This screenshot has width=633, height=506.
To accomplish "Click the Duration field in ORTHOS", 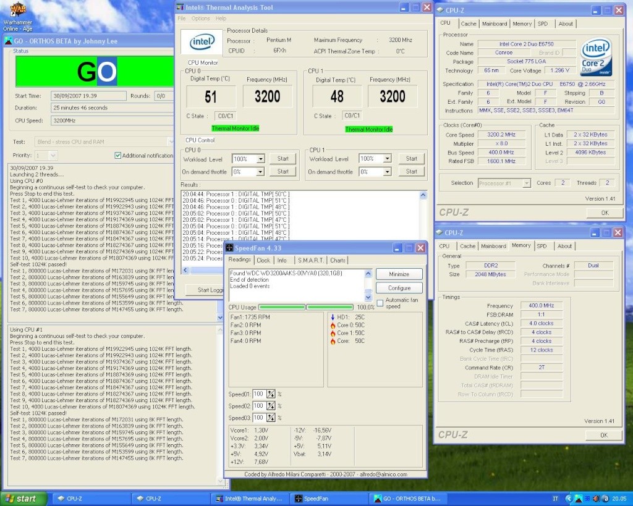I will 113,108.
